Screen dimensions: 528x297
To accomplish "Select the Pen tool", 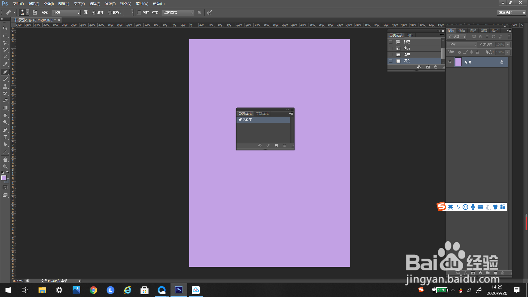I will (5, 130).
